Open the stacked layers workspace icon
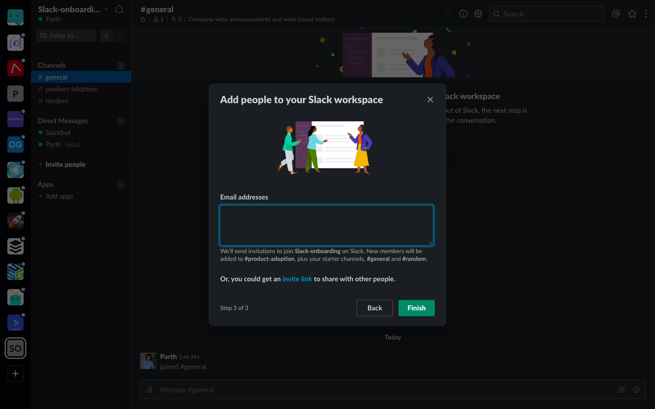655x409 pixels. click(x=15, y=246)
